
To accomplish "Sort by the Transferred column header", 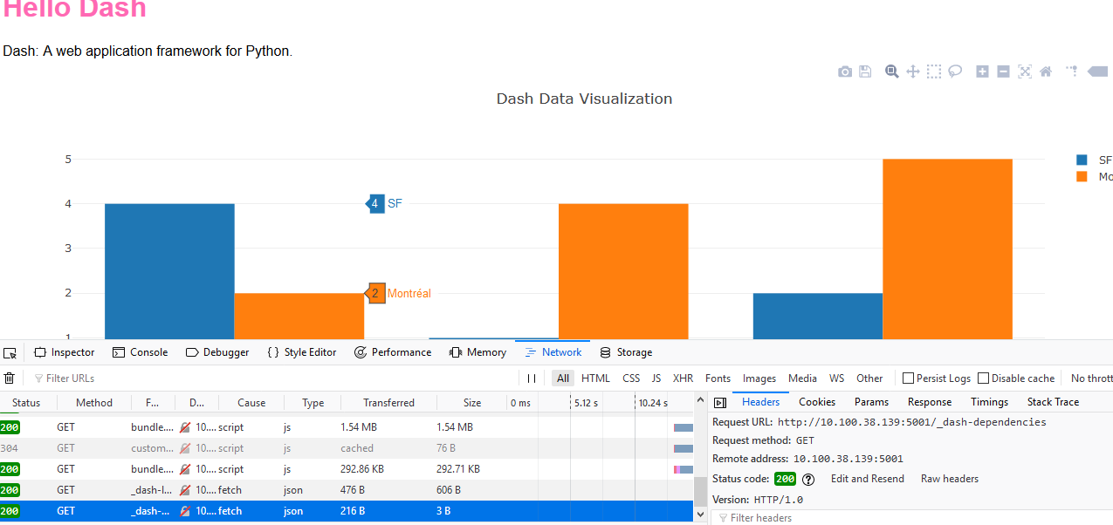I will (x=388, y=403).
